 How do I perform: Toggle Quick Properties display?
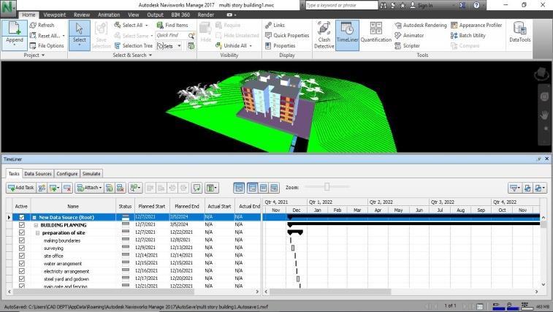click(x=287, y=35)
